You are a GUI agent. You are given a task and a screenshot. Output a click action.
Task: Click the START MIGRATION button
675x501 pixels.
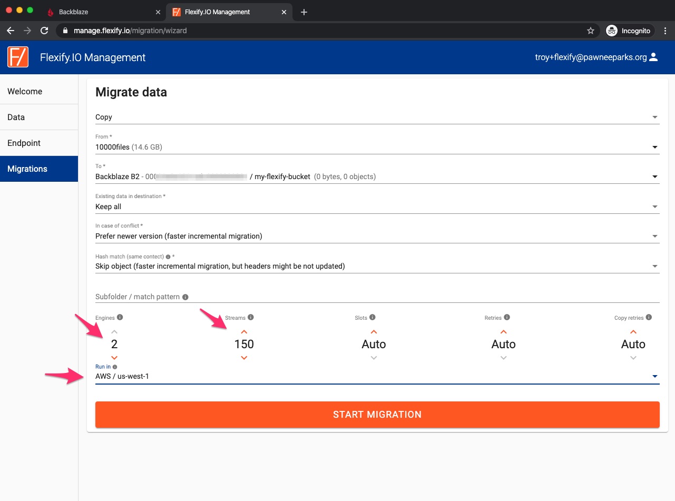[x=377, y=415]
